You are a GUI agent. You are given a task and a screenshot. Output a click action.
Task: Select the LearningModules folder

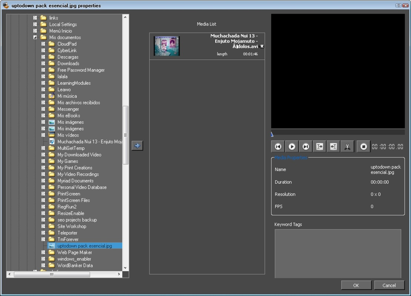[x=74, y=83]
